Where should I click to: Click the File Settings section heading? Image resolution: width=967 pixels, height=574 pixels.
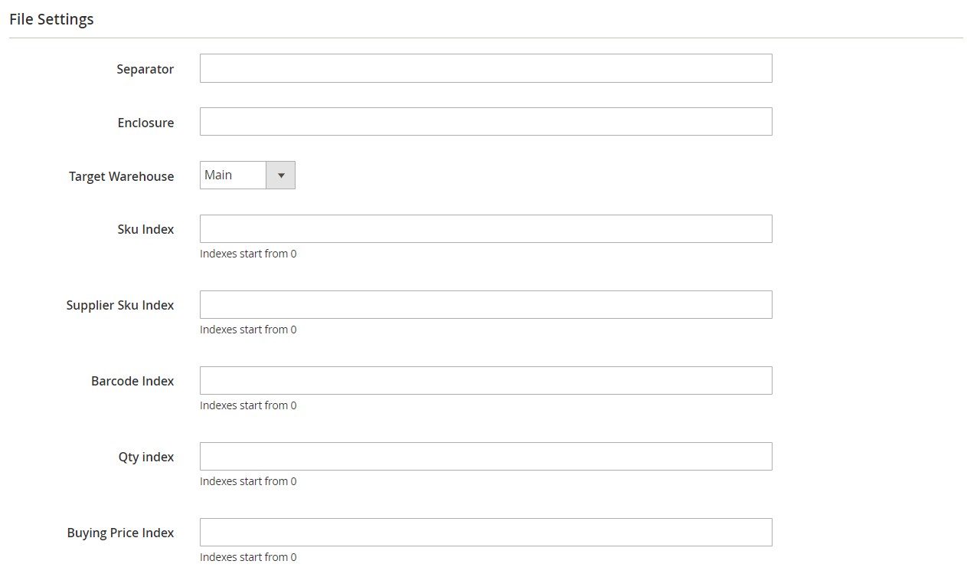[51, 19]
